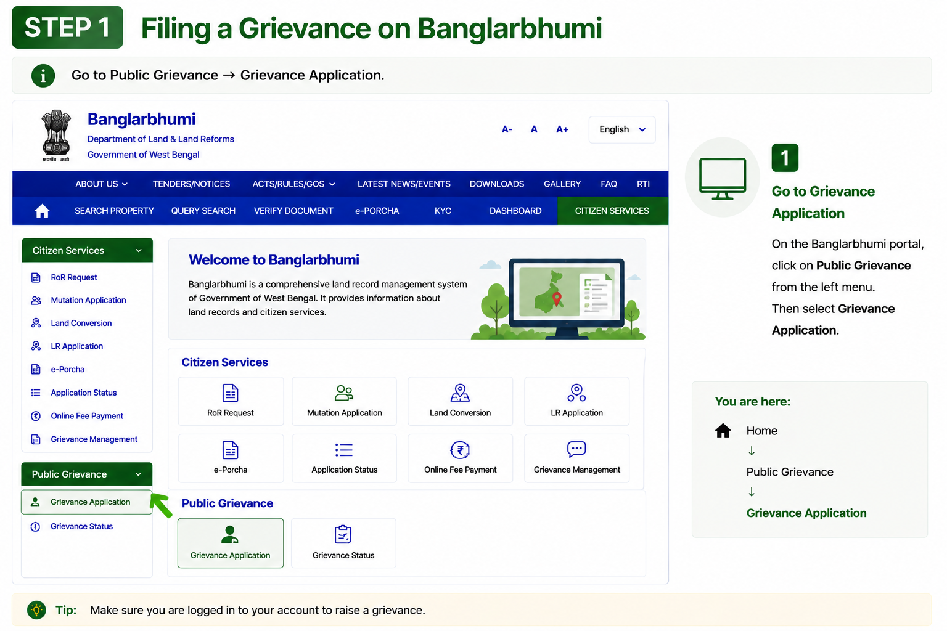Open the DOWNLOADS menu item
This screenshot has width=947, height=631.
click(x=497, y=184)
